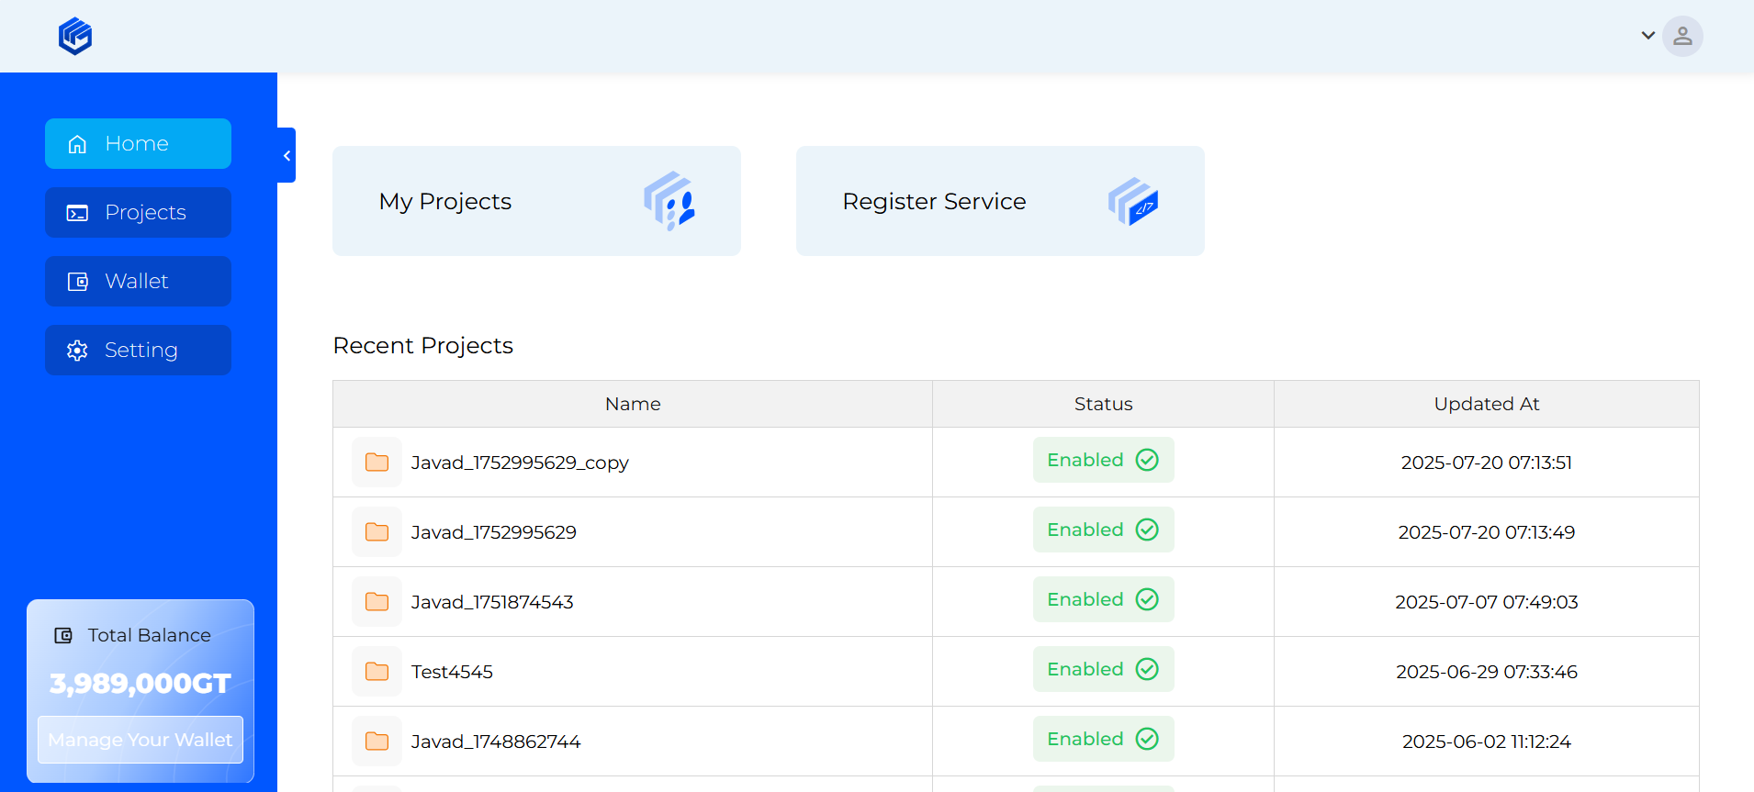Viewport: 1754px width, 792px height.
Task: Open the My Projects card
Action: click(536, 201)
